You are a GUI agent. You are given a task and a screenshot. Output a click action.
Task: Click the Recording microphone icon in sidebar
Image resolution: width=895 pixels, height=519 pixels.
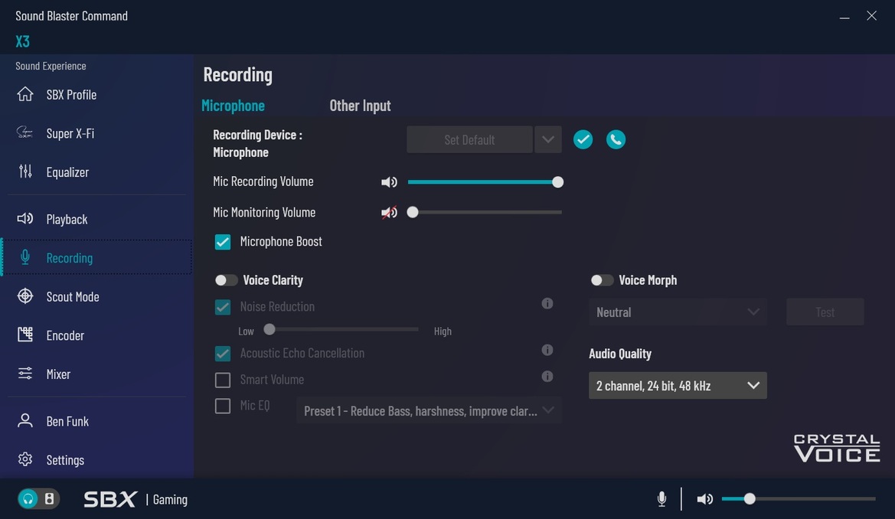tap(25, 257)
